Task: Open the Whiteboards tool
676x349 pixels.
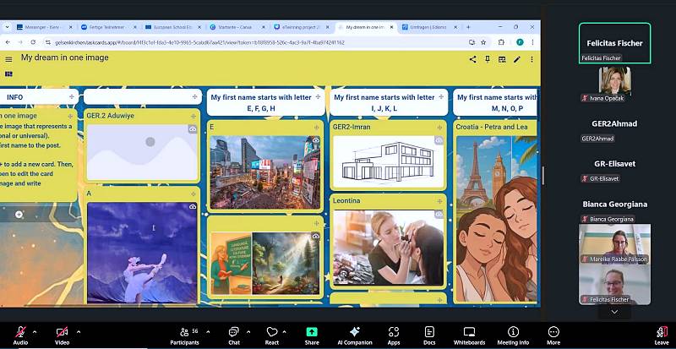Action: [x=469, y=335]
